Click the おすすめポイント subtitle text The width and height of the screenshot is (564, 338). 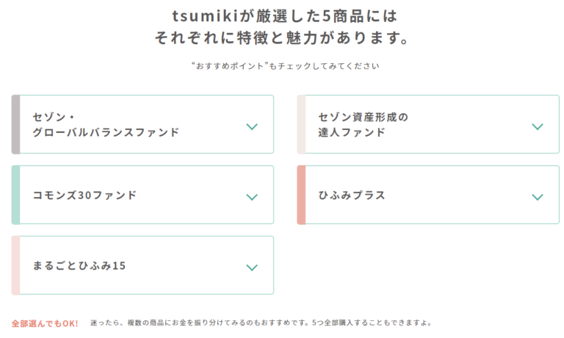(x=285, y=66)
